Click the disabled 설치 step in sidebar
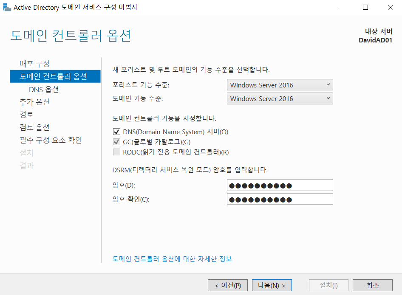 (x=27, y=153)
